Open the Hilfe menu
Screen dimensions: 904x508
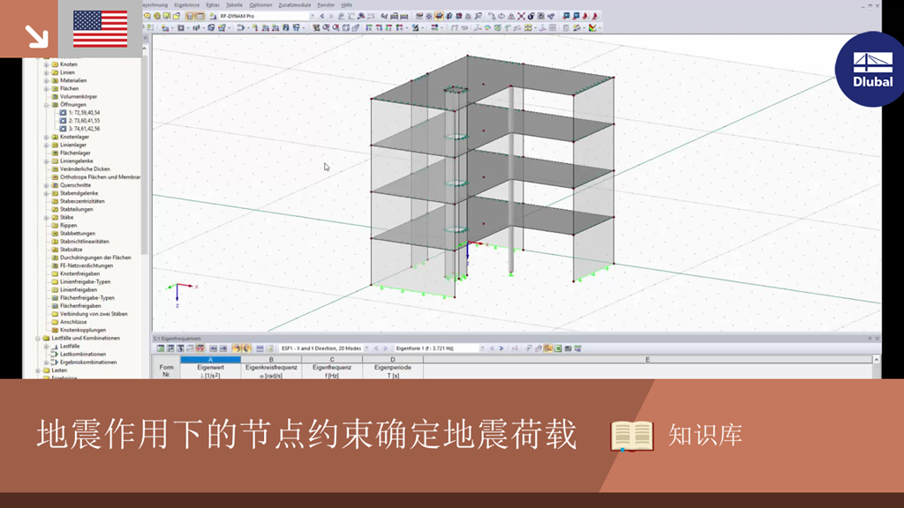tap(346, 5)
